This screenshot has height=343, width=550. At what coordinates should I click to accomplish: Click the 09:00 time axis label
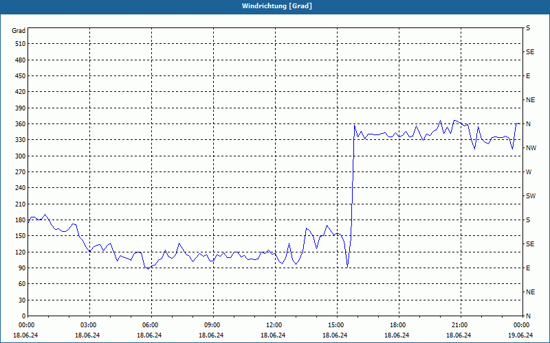pos(213,325)
